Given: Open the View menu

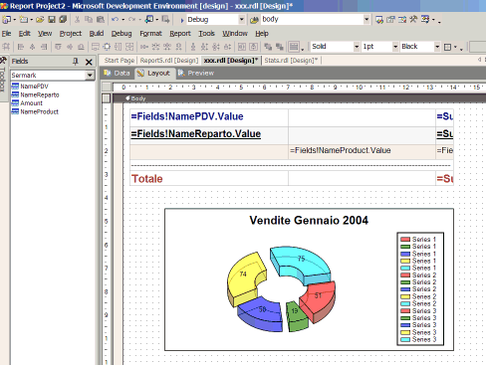Looking at the screenshot, I should click(45, 34).
